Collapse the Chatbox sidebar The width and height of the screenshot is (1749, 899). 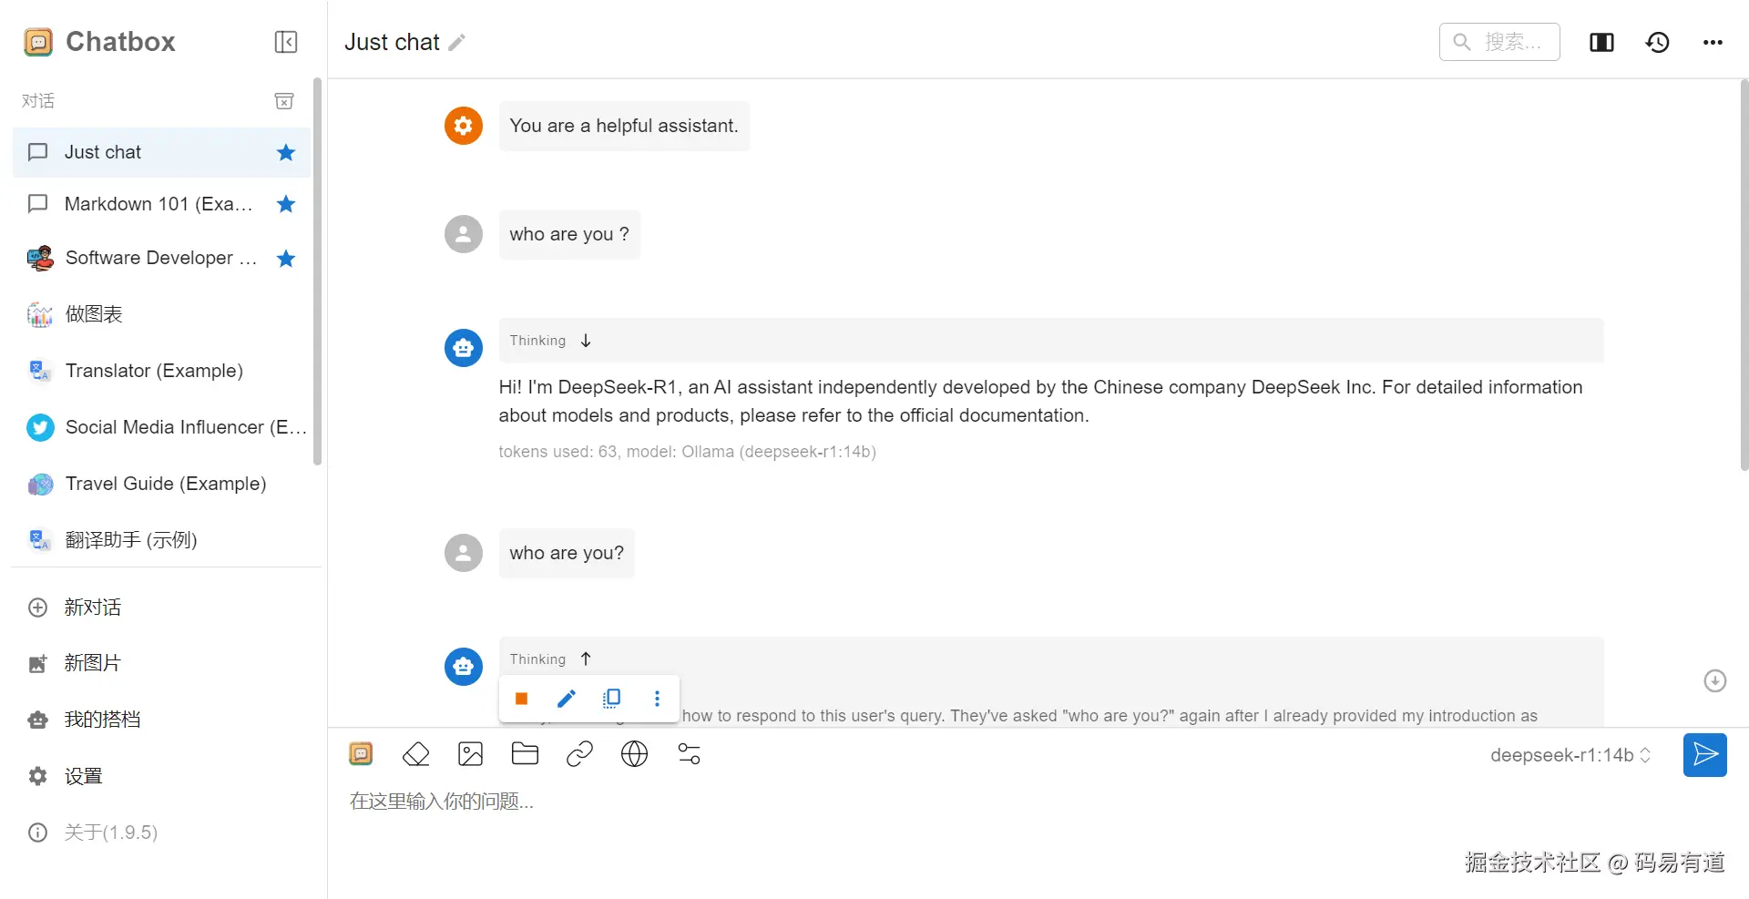286,42
